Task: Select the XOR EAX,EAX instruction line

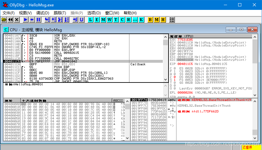Action: point(83,36)
